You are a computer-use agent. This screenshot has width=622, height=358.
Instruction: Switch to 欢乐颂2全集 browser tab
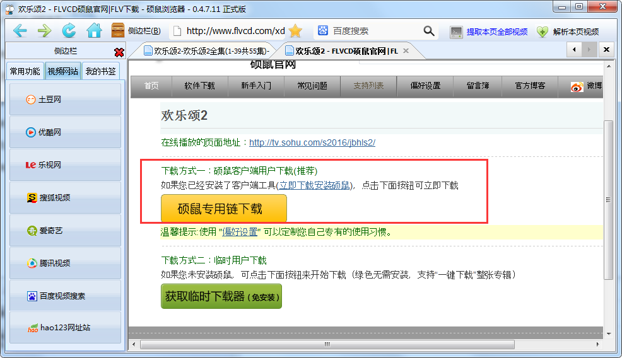[206, 51]
